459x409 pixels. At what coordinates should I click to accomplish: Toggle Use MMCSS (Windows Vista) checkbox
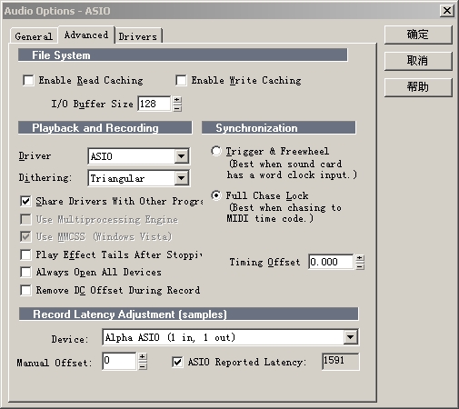point(25,236)
